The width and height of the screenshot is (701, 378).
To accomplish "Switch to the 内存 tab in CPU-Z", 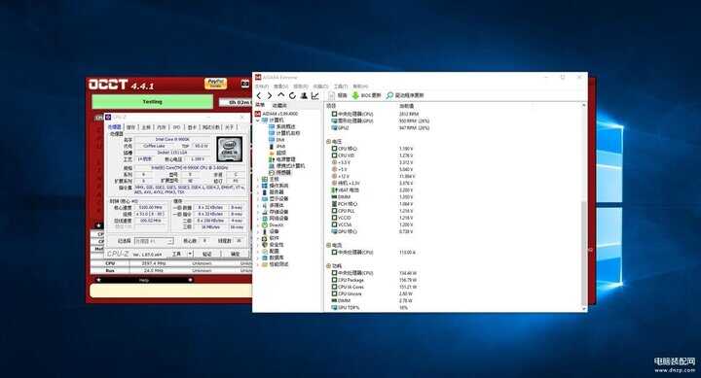I will [x=162, y=127].
